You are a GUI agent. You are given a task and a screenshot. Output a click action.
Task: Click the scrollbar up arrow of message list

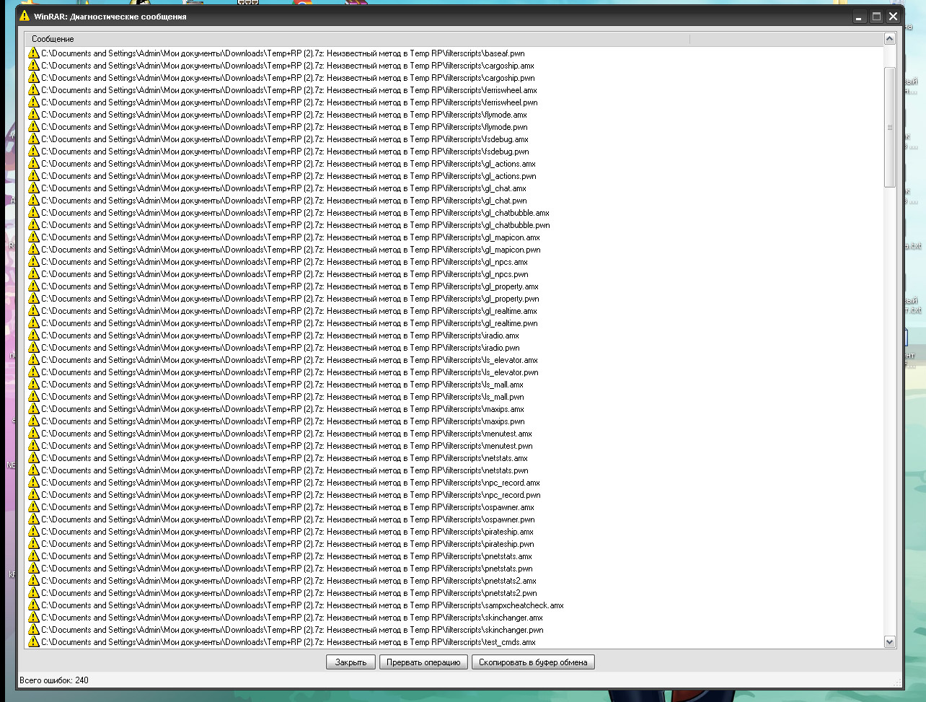tap(889, 39)
